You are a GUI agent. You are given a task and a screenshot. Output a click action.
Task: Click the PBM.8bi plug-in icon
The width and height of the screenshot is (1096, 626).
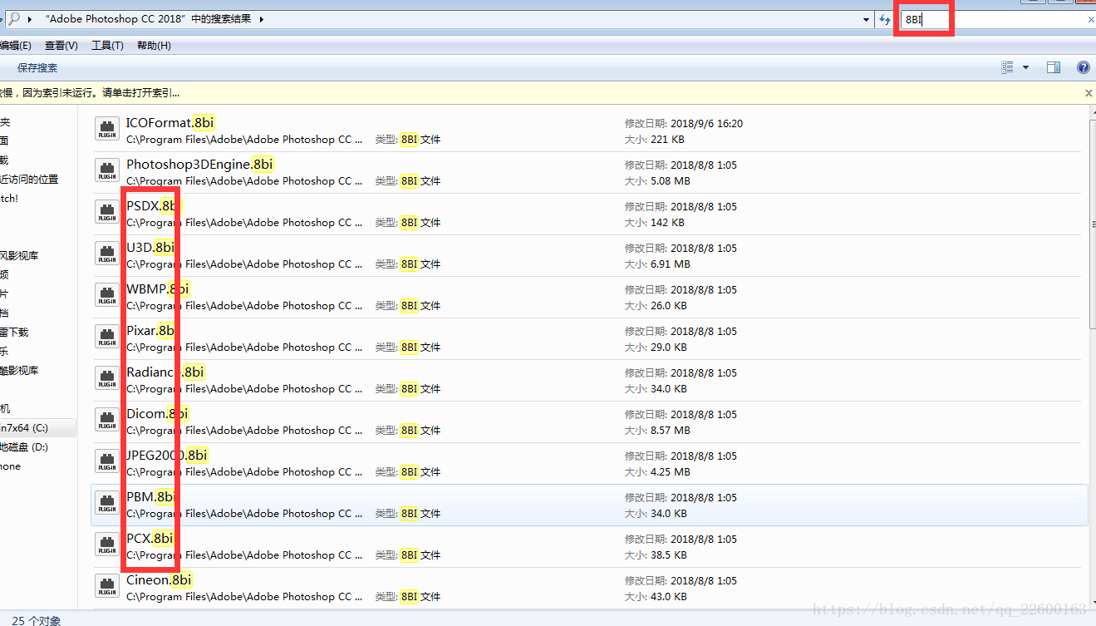click(107, 505)
